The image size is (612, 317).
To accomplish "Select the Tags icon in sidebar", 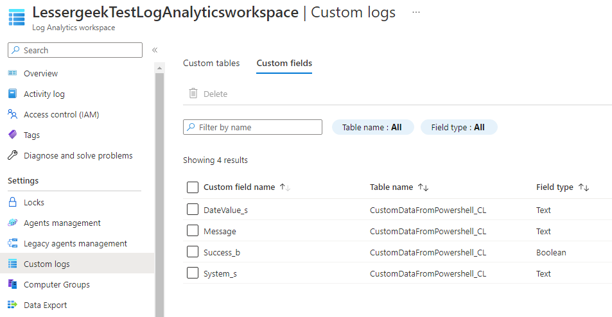I will [x=12, y=135].
